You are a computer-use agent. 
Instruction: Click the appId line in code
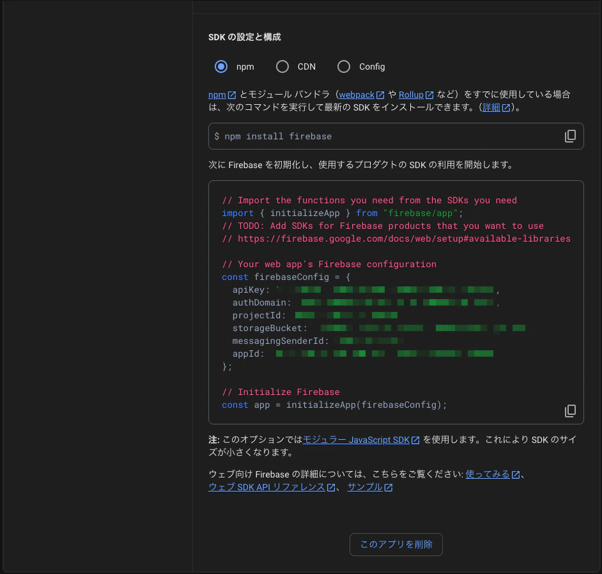(363, 353)
